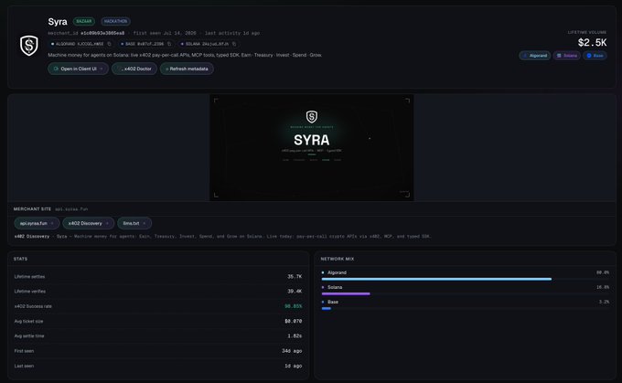Click the STATS panel heading

tap(21, 259)
